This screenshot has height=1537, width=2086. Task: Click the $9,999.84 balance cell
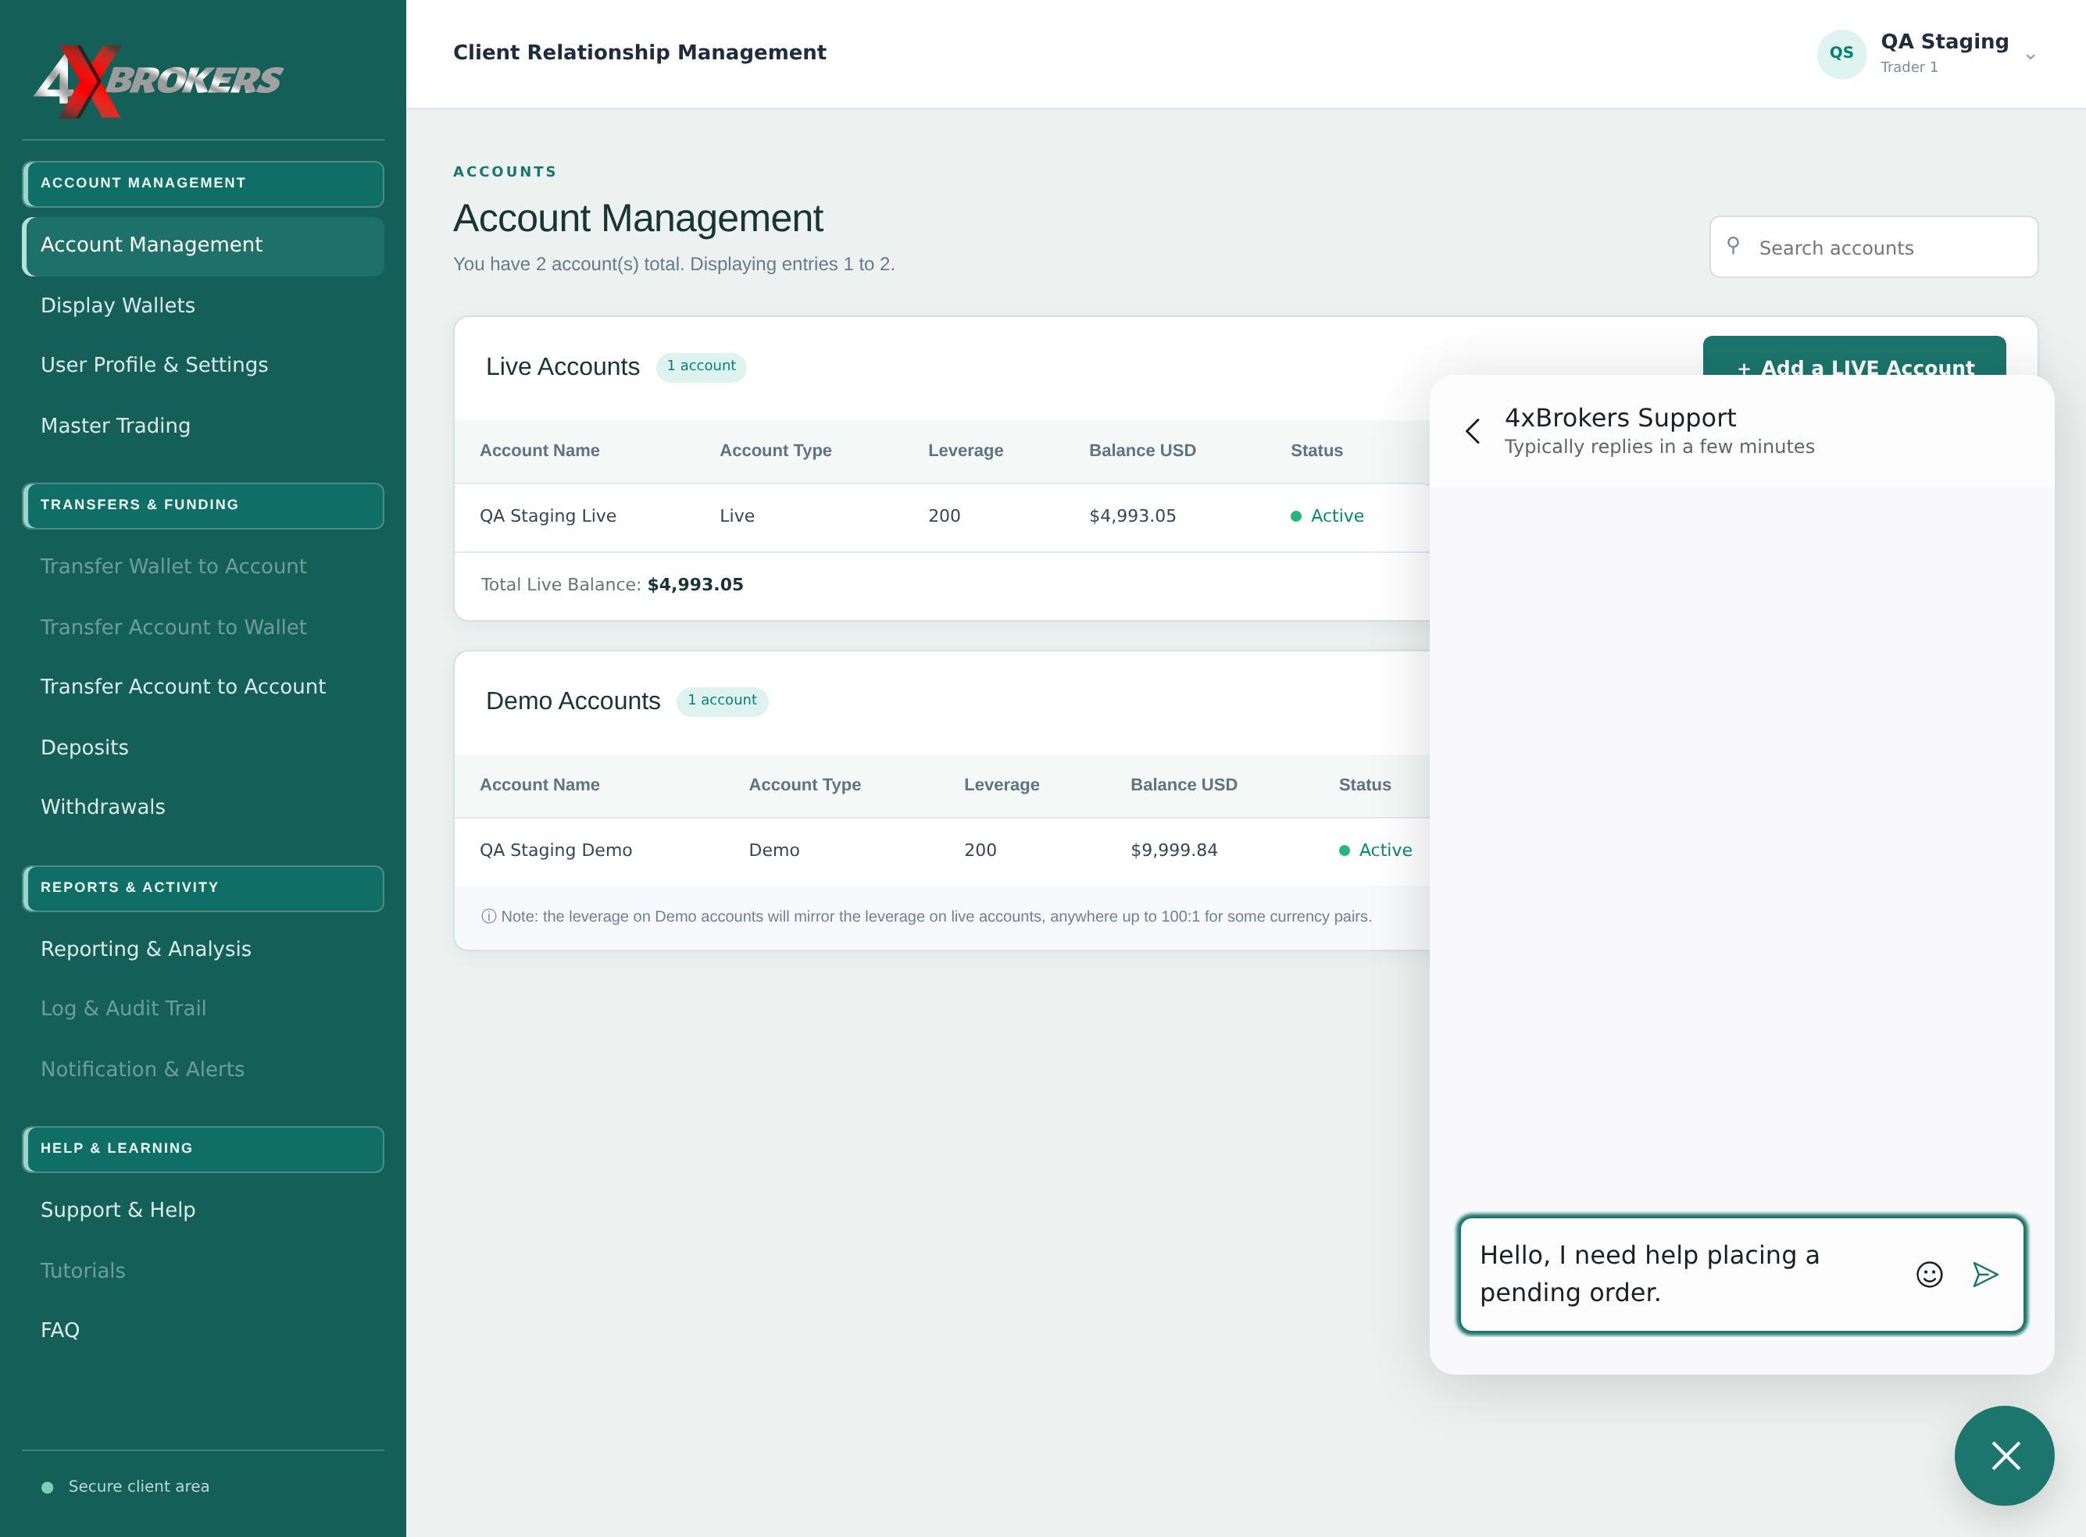click(1173, 850)
